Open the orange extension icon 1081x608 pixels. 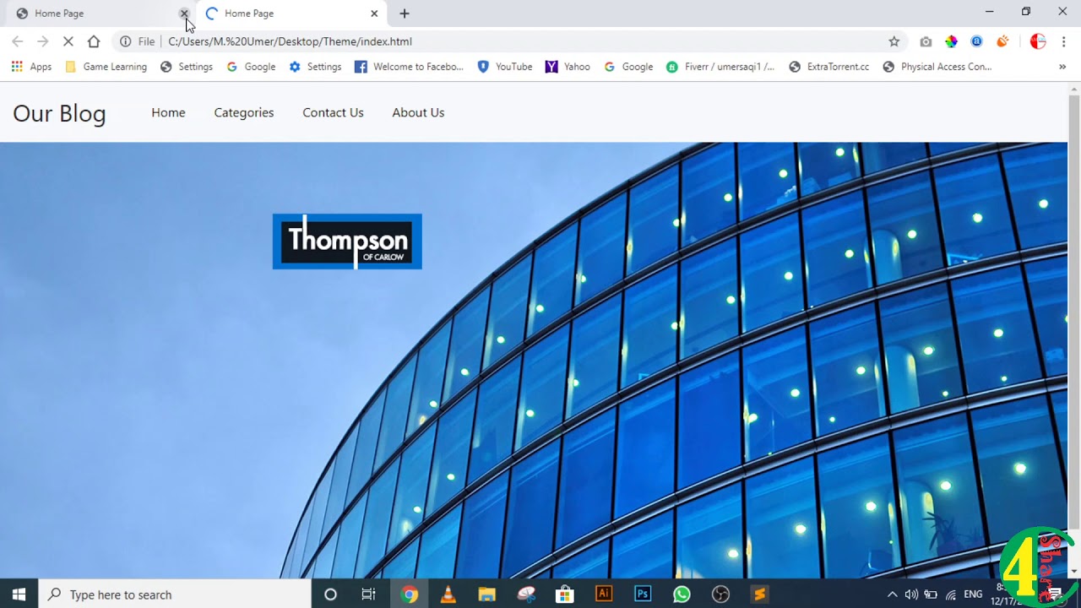[x=1002, y=41]
